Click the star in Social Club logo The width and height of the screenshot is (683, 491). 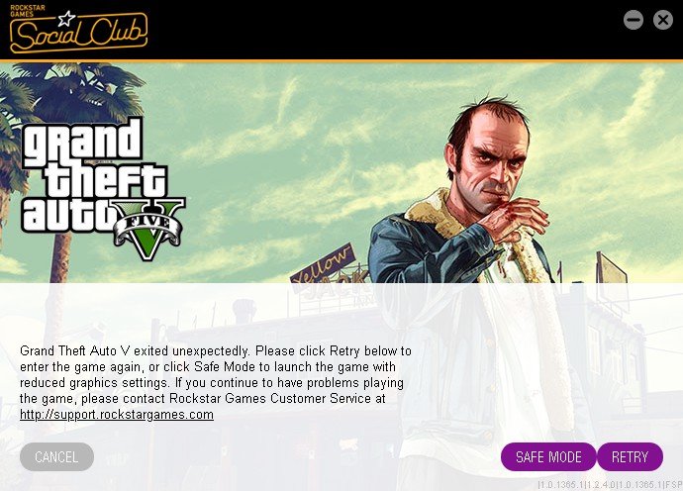tap(66, 19)
